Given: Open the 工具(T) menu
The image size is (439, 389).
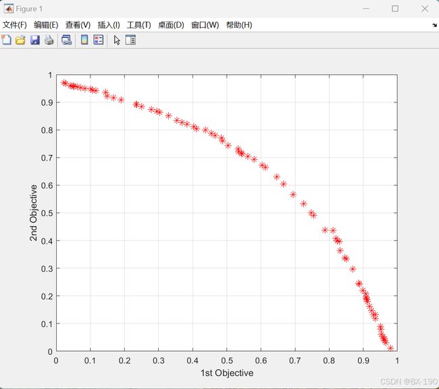Looking at the screenshot, I should pyautogui.click(x=139, y=25).
